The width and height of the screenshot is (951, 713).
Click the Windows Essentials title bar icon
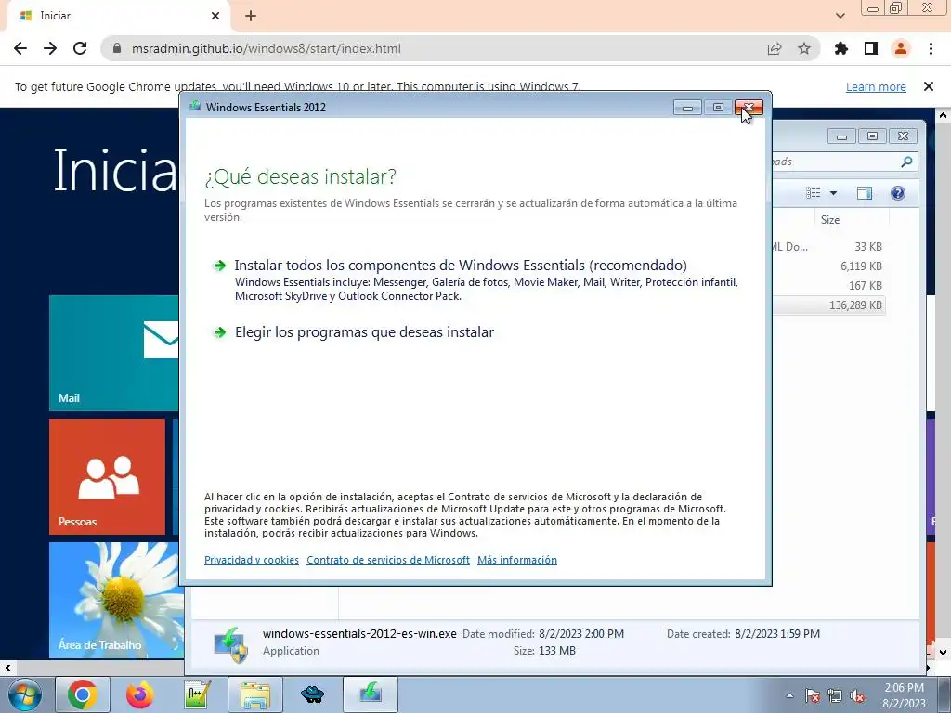195,107
